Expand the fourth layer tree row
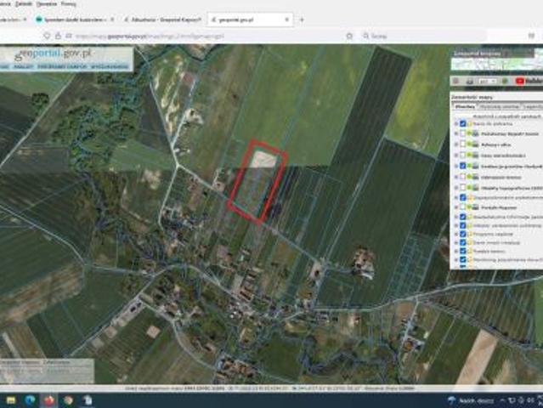 [x=456, y=156]
